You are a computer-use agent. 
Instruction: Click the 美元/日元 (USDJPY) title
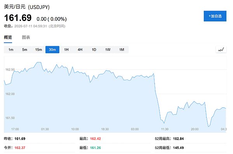[27, 7]
